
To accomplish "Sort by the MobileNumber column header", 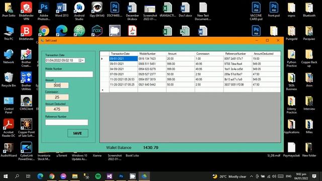I will (x=152, y=54).
